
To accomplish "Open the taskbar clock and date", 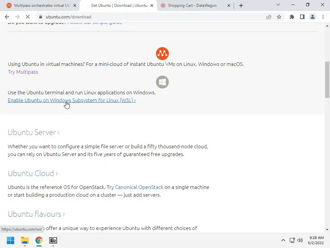I will pyautogui.click(x=316, y=240).
